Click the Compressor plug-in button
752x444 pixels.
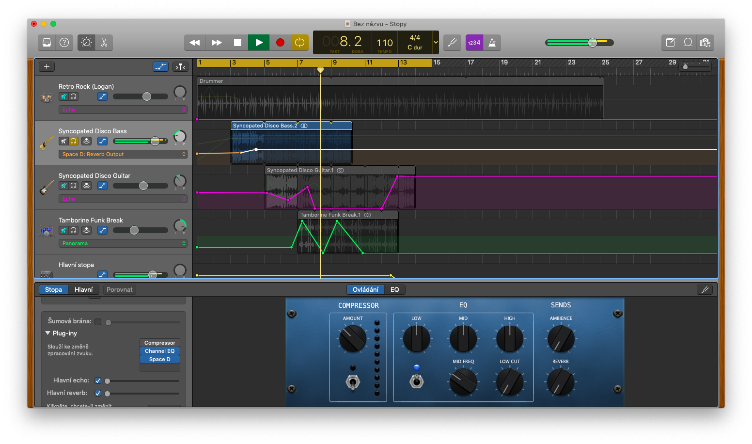[159, 343]
